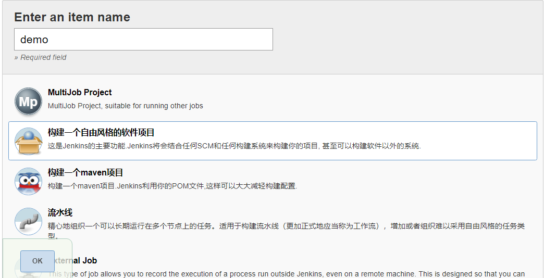Click the maven POM description text
Viewport: 544px width, 278px height.
pos(172,186)
